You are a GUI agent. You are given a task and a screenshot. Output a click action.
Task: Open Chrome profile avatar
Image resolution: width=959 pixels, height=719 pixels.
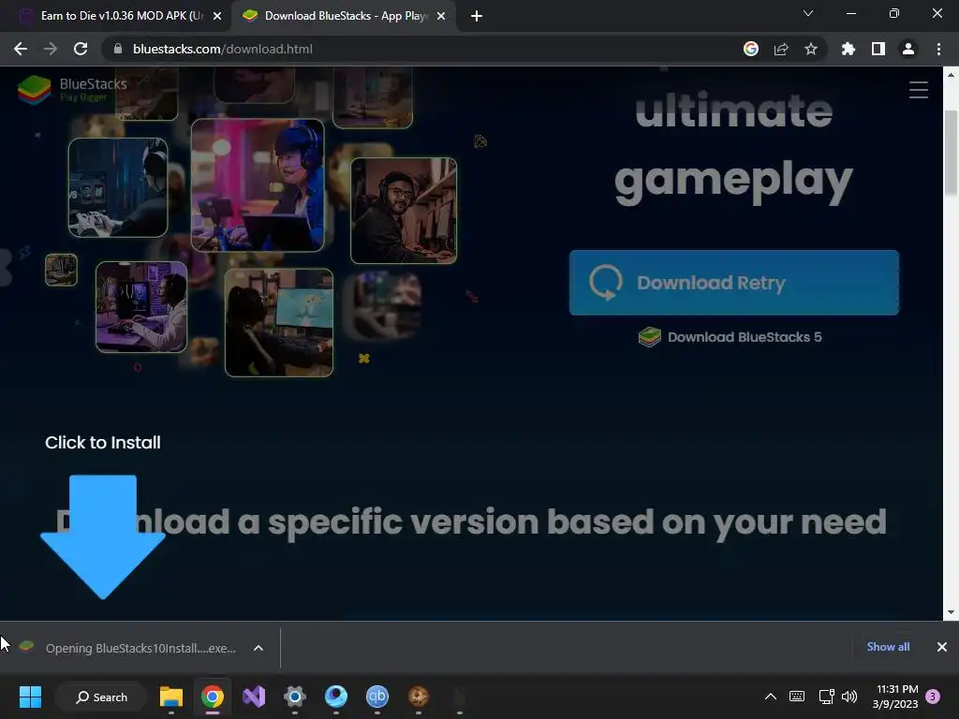click(908, 49)
